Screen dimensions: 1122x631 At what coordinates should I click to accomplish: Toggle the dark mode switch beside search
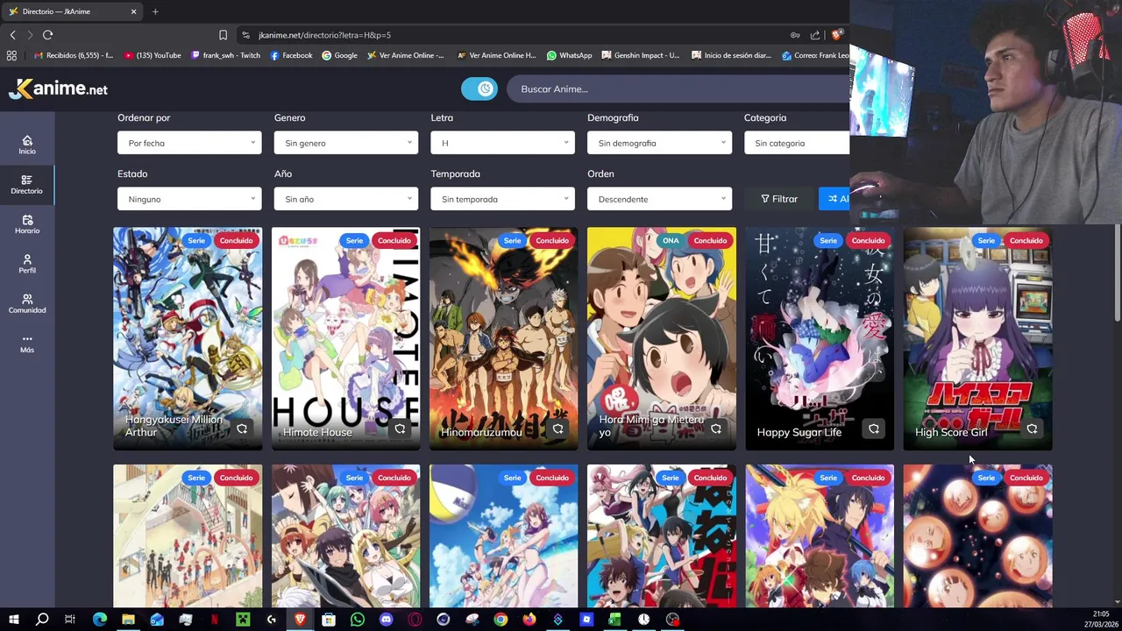479,89
